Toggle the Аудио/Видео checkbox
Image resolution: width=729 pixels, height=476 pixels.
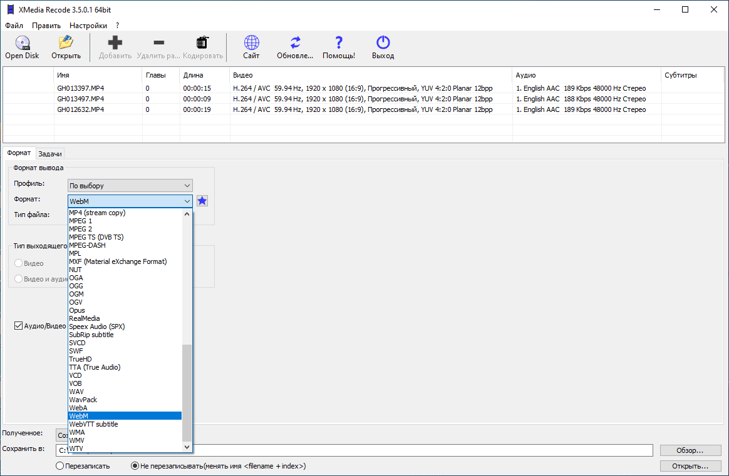19,326
